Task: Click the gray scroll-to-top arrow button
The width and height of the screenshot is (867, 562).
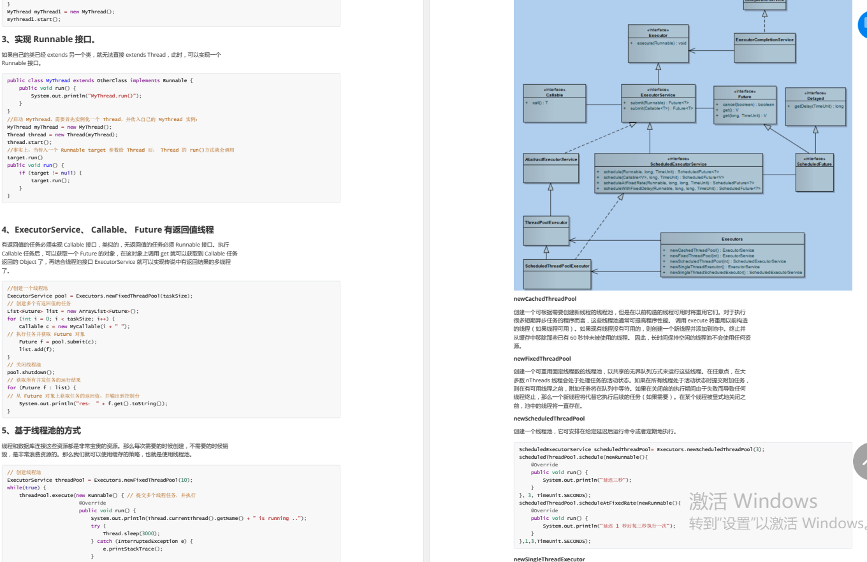Action: coord(861,461)
